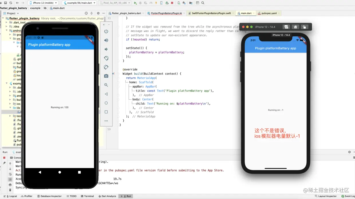Open the Pixel_3a_API_30_x86 emulator dropdown
This screenshot has width=355, height=199.
pos(115,3)
